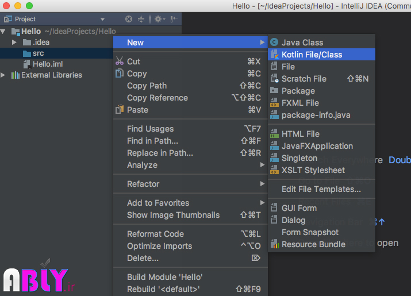Click the collapse all icon in Project toolbar
Viewport: 411px width, 296px height.
141,19
